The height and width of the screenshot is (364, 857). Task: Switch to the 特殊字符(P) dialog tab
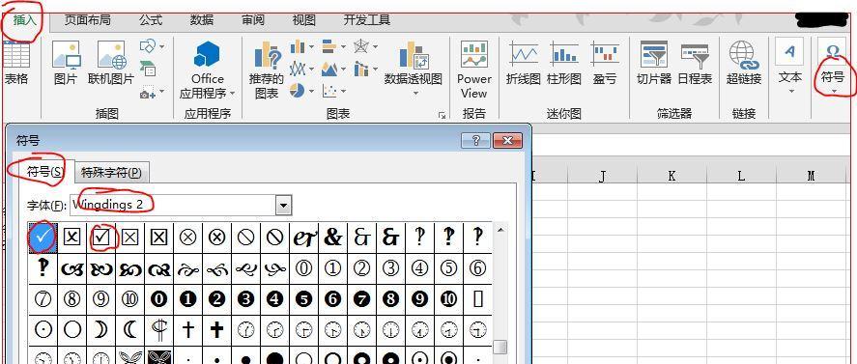pos(111,173)
